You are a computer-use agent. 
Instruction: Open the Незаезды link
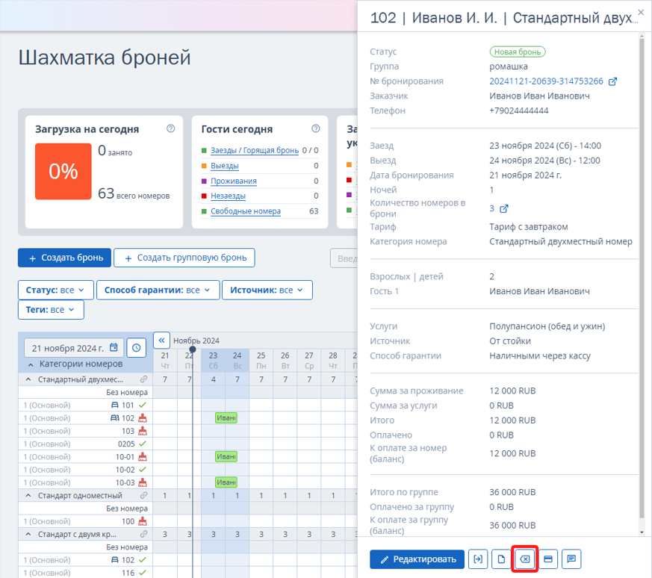coord(228,196)
